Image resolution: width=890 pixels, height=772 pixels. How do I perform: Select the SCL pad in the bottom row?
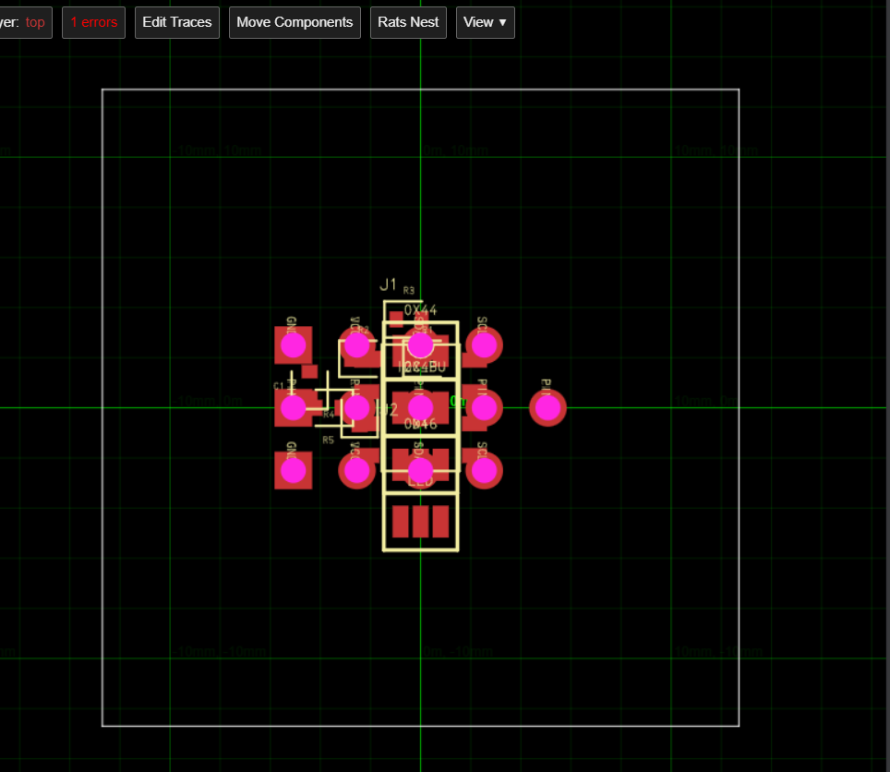[x=484, y=470]
